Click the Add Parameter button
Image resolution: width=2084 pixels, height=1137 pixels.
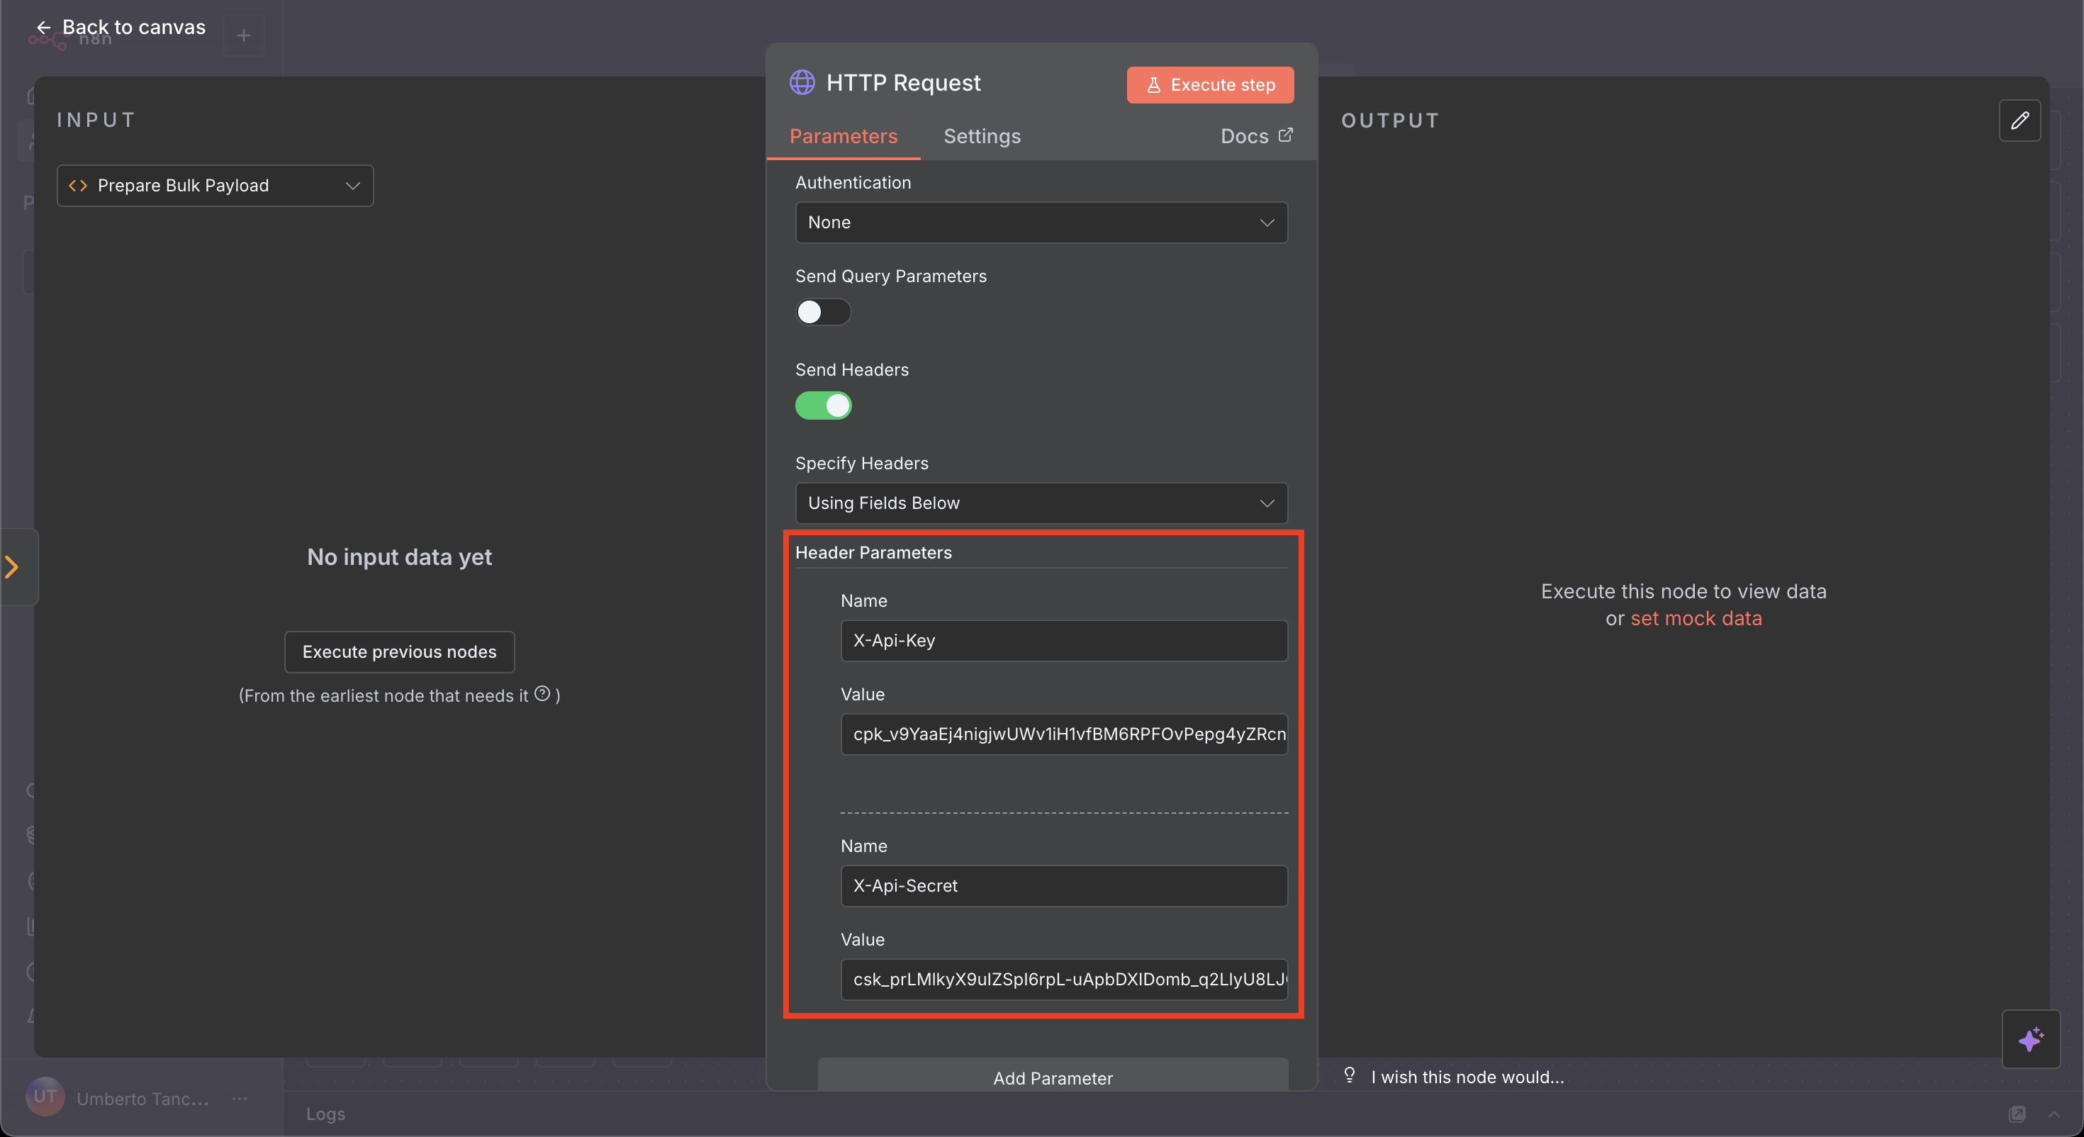(x=1053, y=1077)
